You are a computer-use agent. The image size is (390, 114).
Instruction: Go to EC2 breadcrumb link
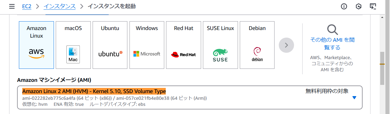pyautogui.click(x=27, y=6)
